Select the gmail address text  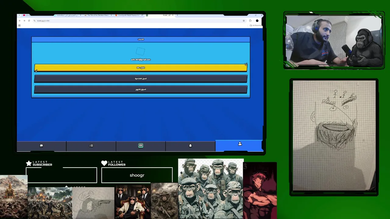(x=141, y=60)
